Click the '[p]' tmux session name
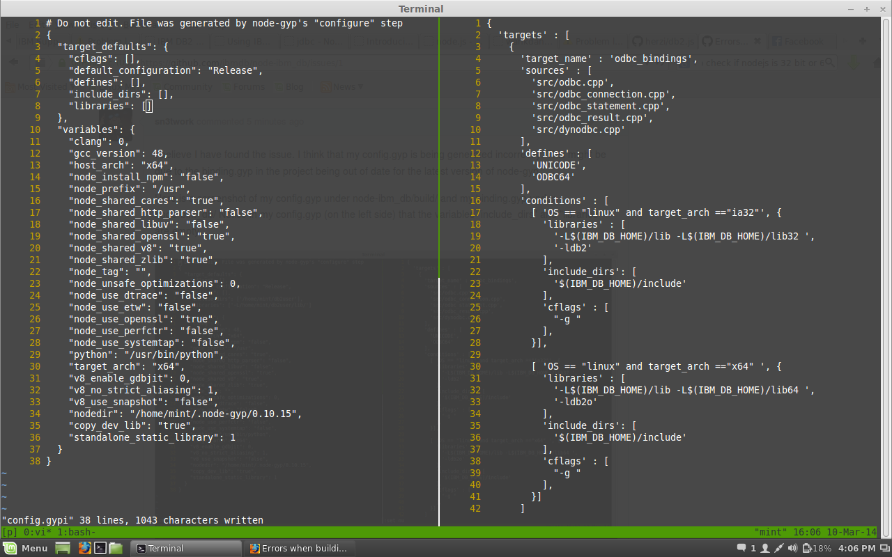 click(9, 532)
